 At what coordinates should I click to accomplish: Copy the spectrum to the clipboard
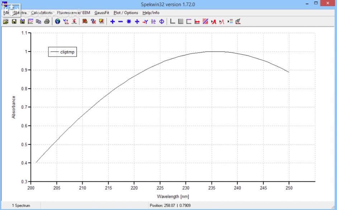click(x=39, y=21)
